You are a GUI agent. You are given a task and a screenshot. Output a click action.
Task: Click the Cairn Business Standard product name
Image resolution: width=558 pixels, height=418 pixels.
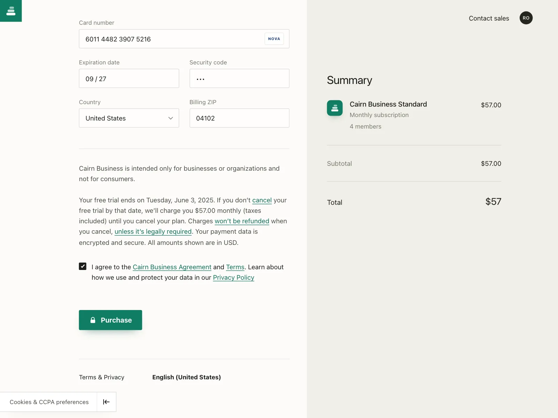(388, 104)
